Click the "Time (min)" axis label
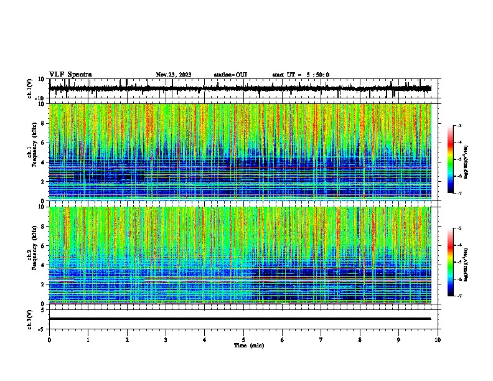 [x=249, y=346]
